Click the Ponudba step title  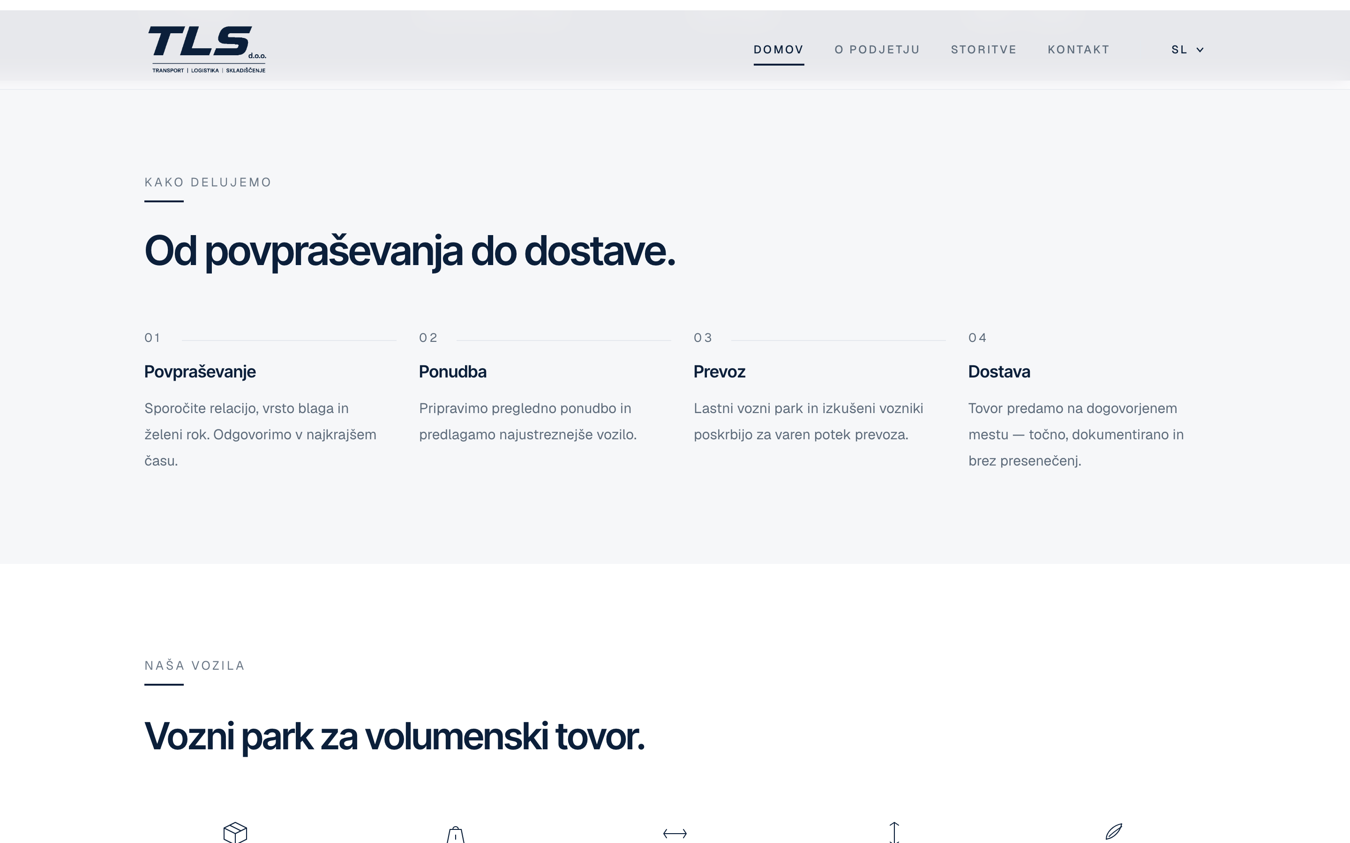click(452, 372)
